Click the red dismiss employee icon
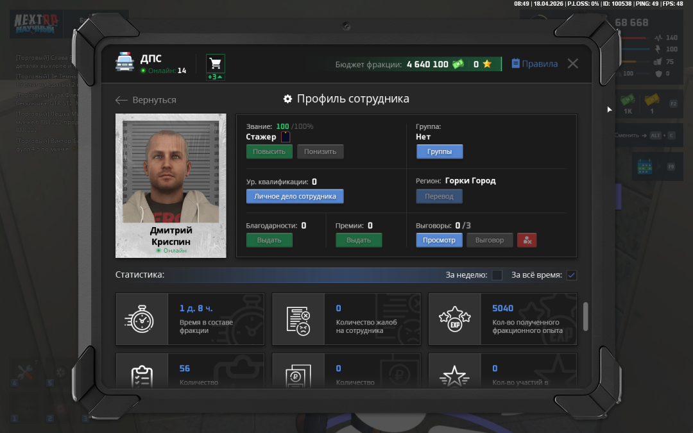 tap(527, 240)
